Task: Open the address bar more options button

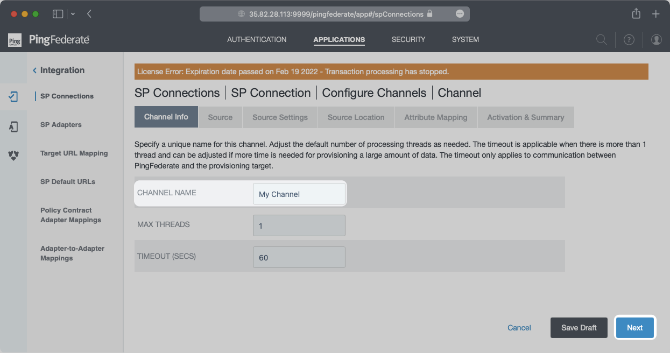Action: [x=460, y=14]
